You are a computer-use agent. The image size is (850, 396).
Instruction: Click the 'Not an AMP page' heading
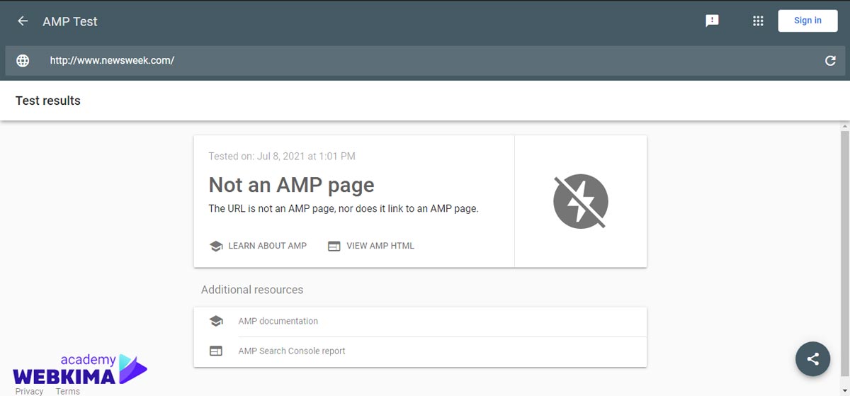[291, 186]
